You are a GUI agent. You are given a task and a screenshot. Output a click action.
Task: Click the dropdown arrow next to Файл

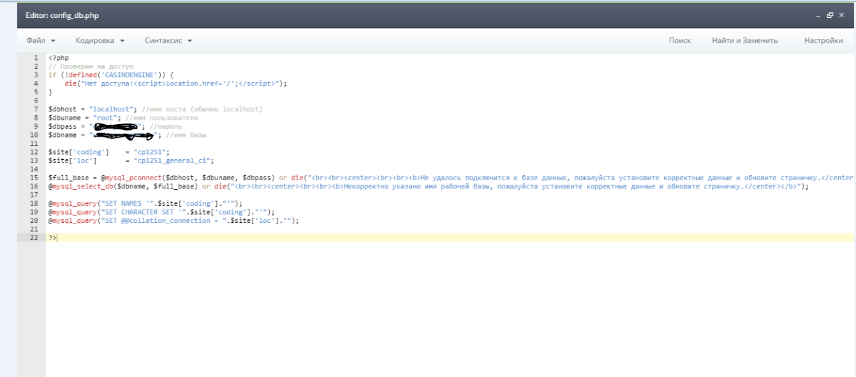click(53, 41)
